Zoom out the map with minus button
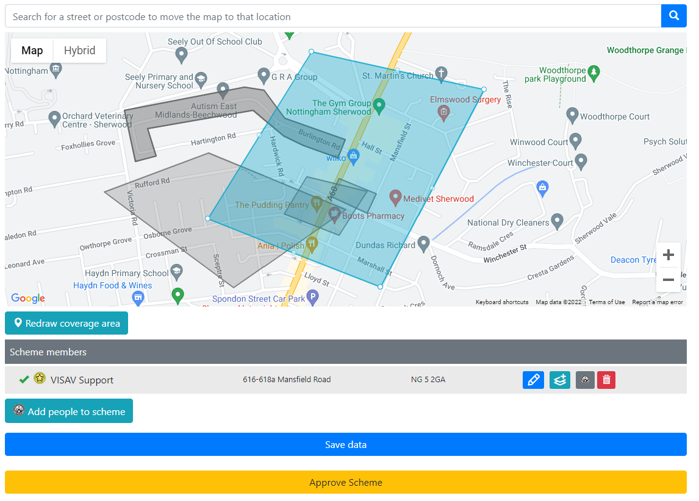699x501 pixels. pyautogui.click(x=668, y=280)
